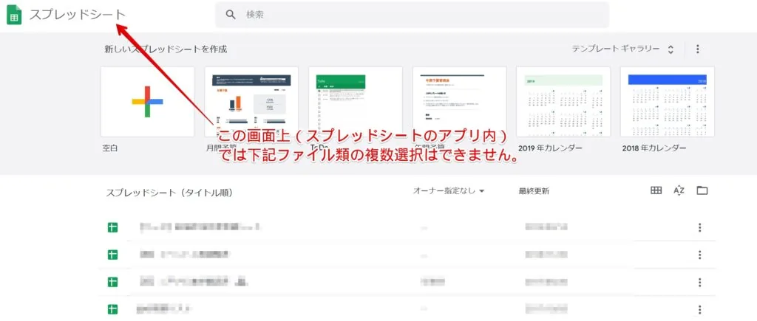
Task: Open the ToDo list template thumbnail
Action: (x=356, y=102)
